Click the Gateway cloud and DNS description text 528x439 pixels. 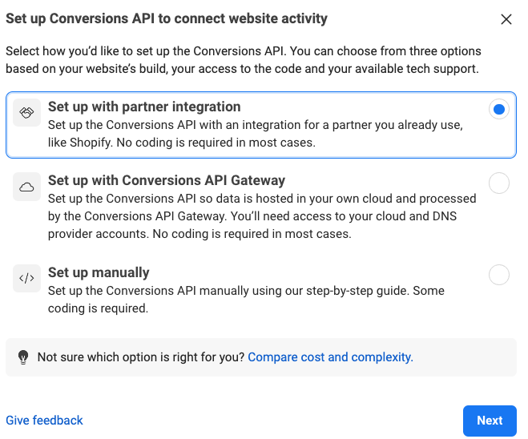tap(262, 216)
